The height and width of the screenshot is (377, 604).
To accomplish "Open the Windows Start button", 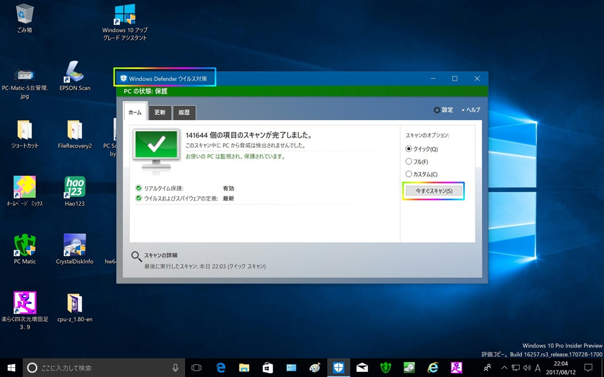I will tap(11, 368).
